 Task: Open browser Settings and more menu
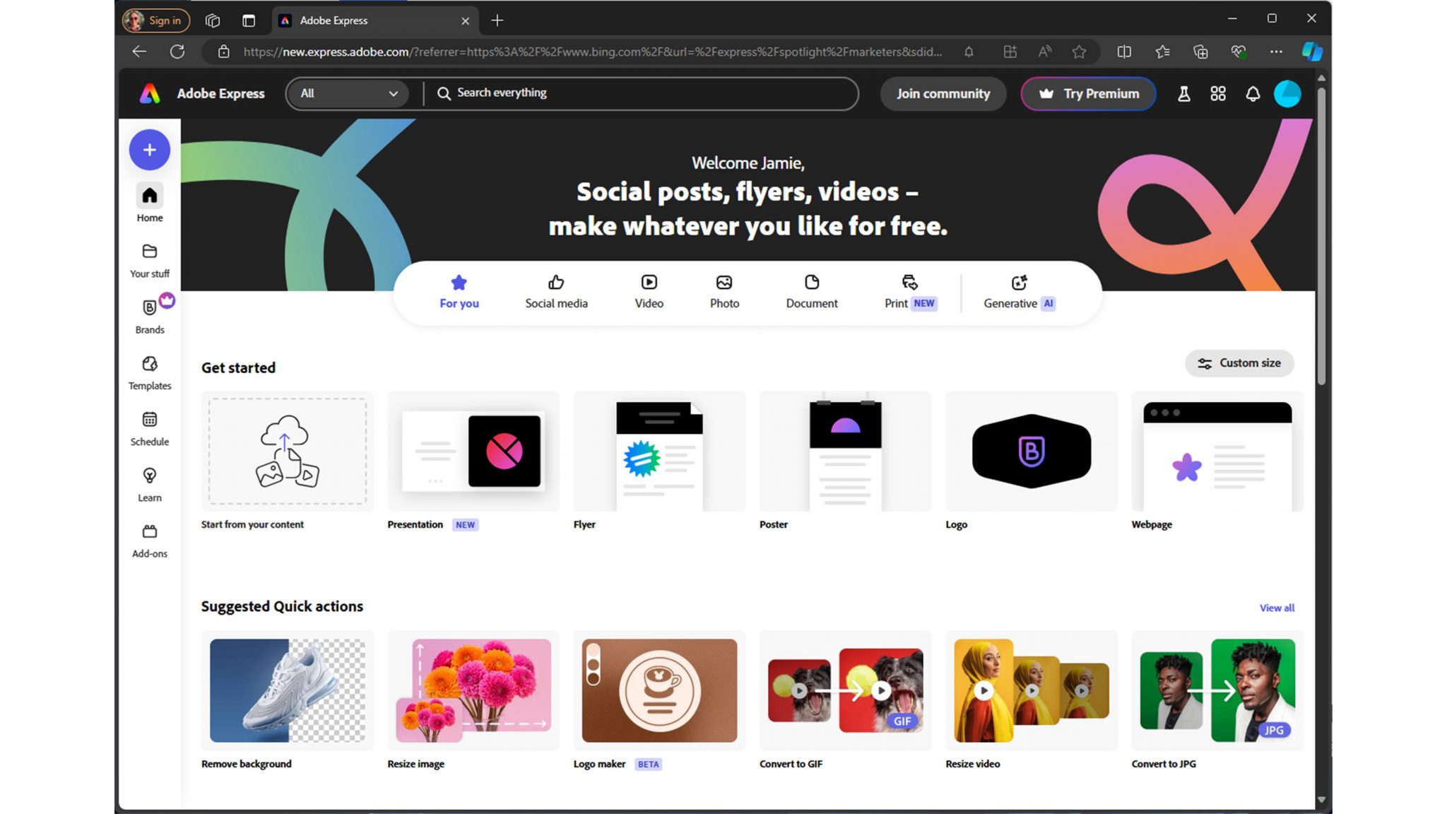tap(1275, 52)
